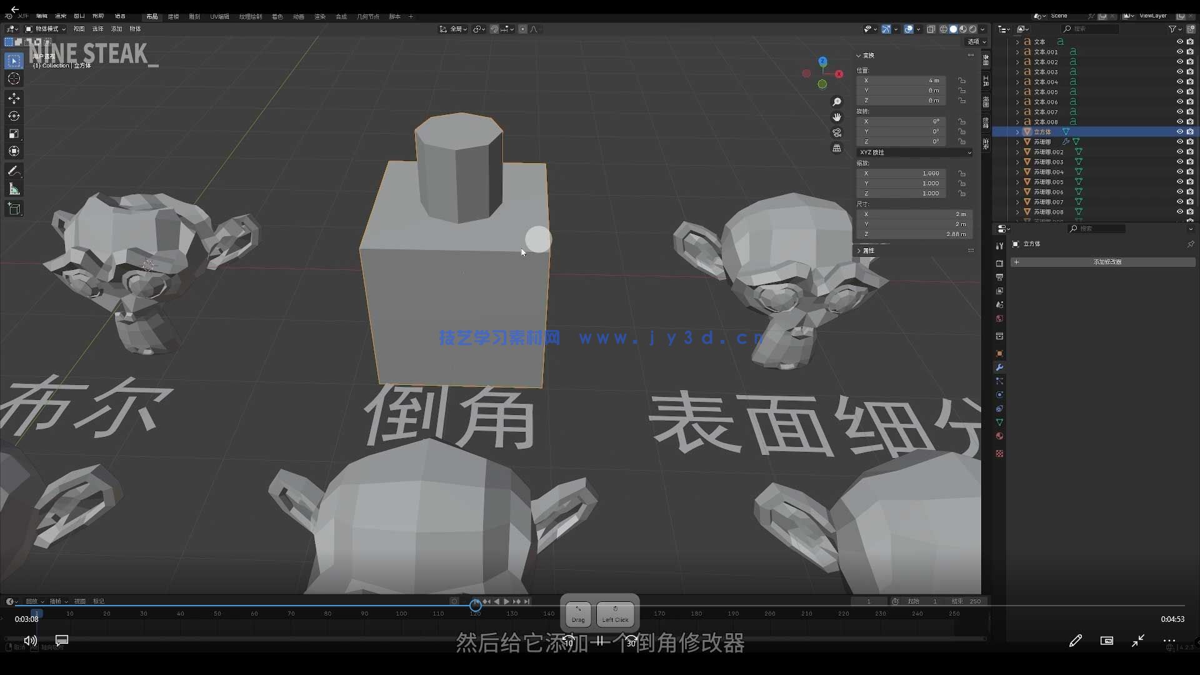Click the camera view icon in the viewport gizmos
This screenshot has width=1200, height=675.
837,132
